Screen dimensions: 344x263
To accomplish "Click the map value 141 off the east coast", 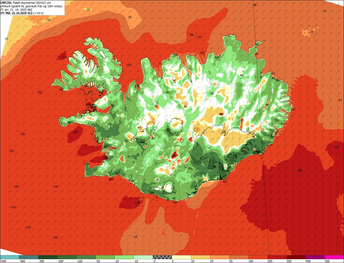I will (x=293, y=109).
